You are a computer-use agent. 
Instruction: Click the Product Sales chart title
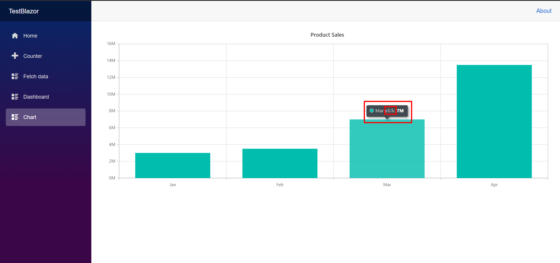tap(327, 35)
